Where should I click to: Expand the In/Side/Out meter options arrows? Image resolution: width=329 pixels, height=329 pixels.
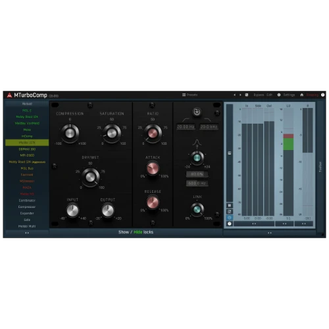[x=254, y=224]
